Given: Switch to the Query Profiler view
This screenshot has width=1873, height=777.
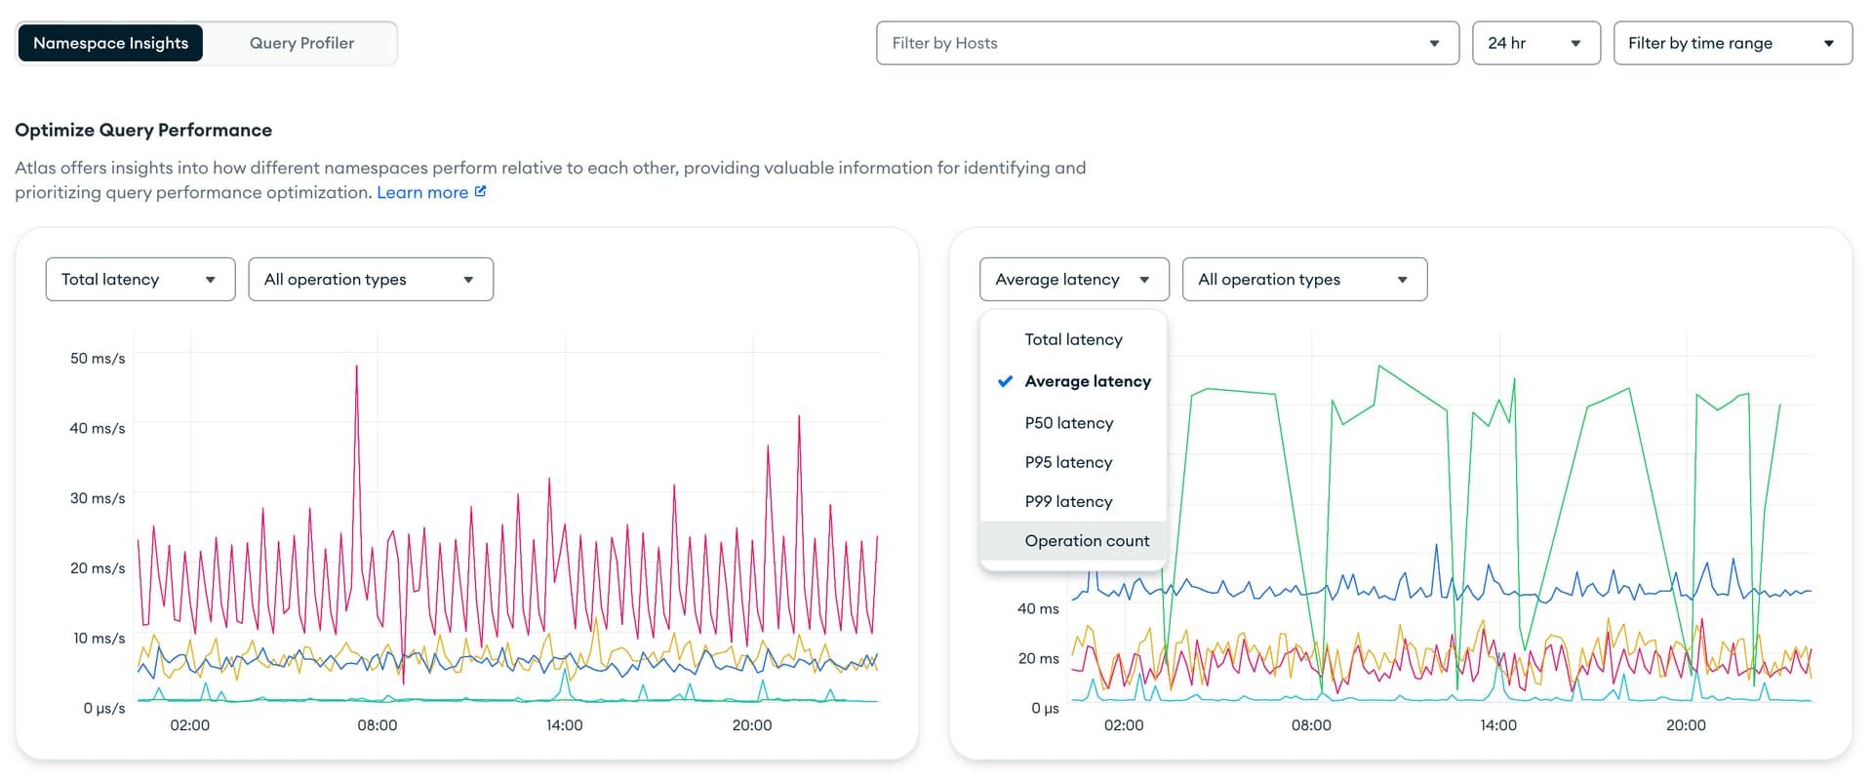Looking at the screenshot, I should click(301, 43).
